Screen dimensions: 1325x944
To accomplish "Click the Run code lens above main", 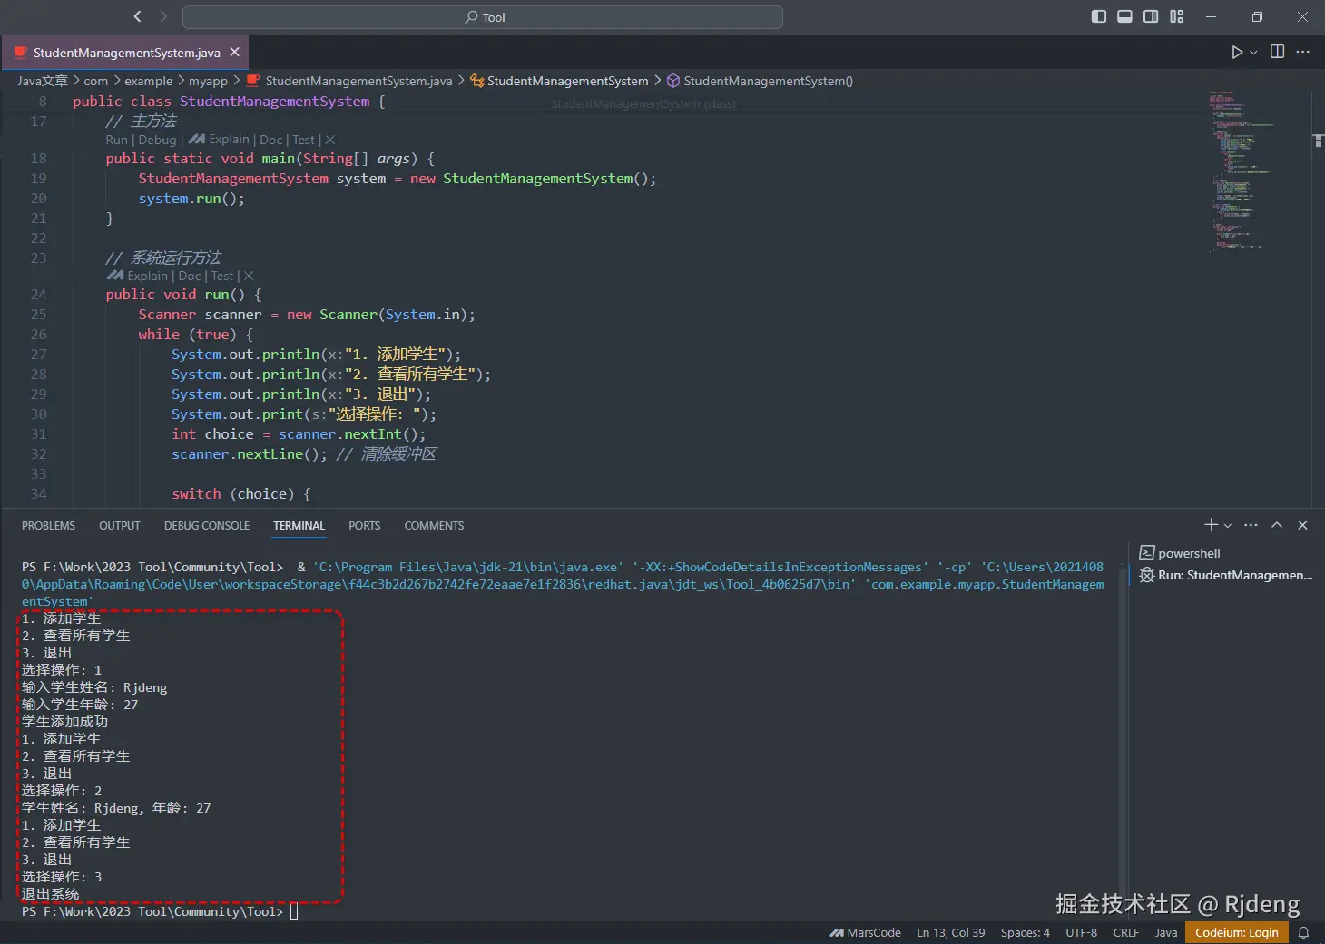I will click(116, 140).
